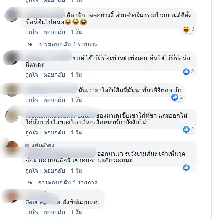Reply to the digital watch comment
This screenshot has height=219, width=212.
tap(54, 100)
